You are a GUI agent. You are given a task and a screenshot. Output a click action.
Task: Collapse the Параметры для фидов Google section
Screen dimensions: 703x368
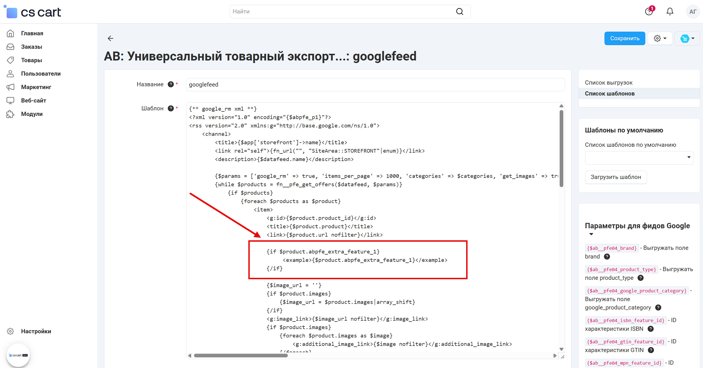click(591, 234)
